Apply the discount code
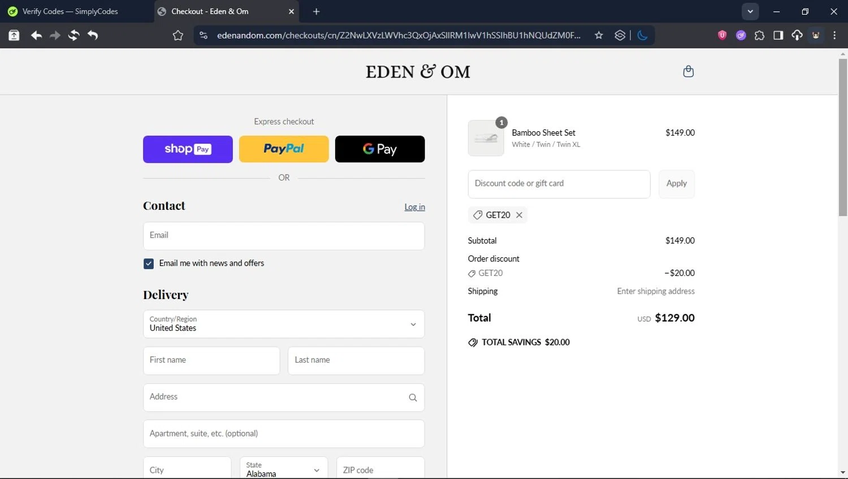This screenshot has height=479, width=848. pos(677,184)
